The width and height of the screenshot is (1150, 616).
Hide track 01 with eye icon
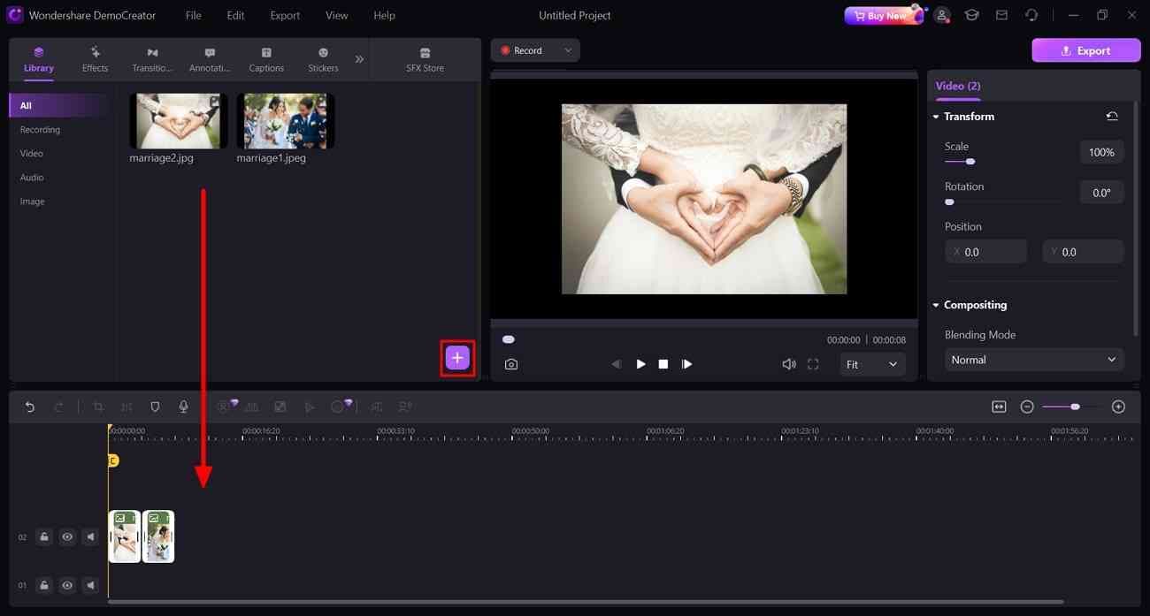click(67, 585)
